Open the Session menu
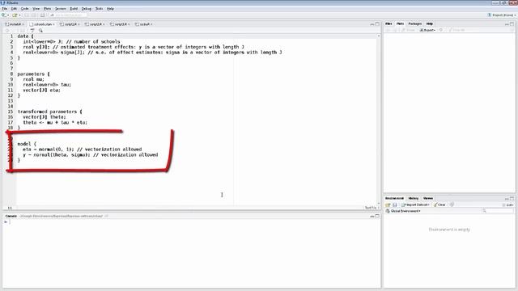Image resolution: width=518 pixels, height=291 pixels. coord(61,9)
